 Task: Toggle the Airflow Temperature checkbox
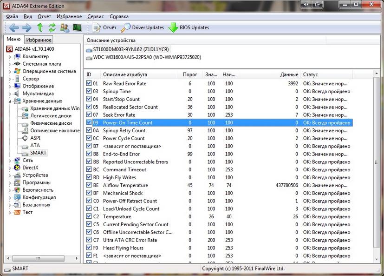click(x=89, y=185)
